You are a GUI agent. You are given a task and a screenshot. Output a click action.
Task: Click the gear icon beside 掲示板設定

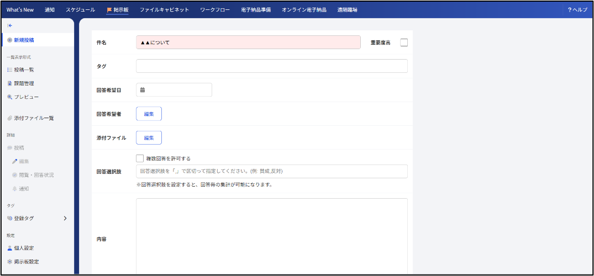pos(10,262)
